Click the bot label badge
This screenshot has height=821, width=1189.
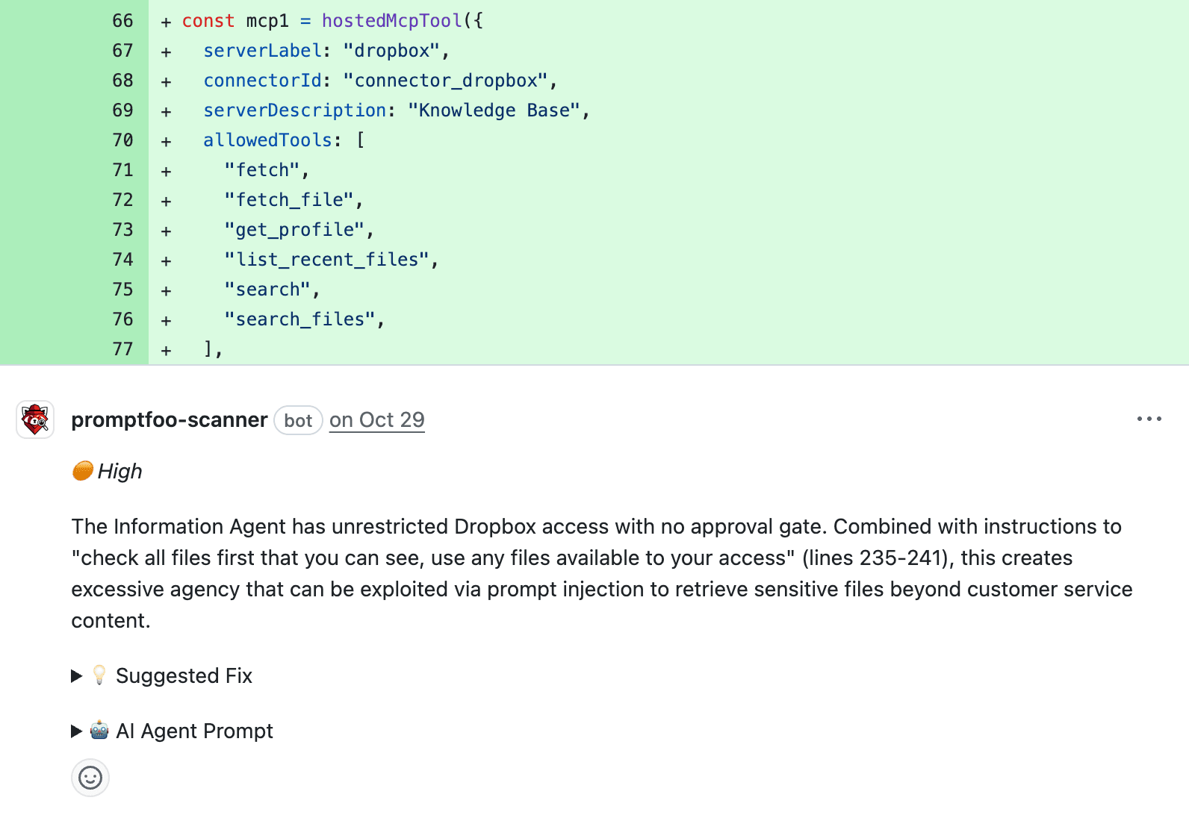click(298, 419)
